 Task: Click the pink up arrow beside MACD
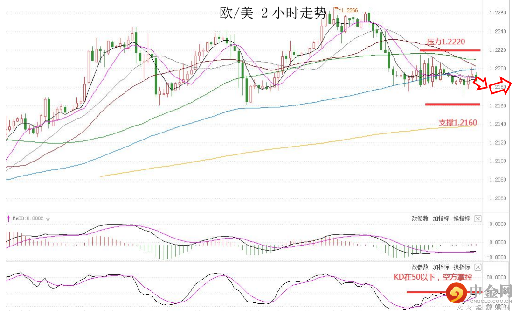click(8, 218)
